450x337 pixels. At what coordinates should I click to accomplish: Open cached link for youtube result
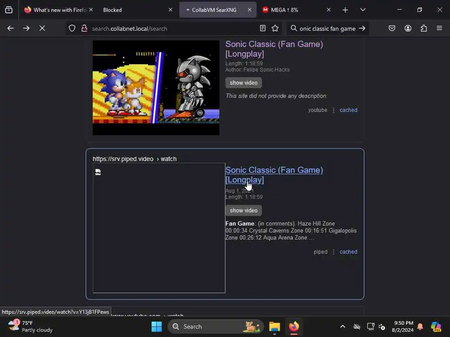348,110
